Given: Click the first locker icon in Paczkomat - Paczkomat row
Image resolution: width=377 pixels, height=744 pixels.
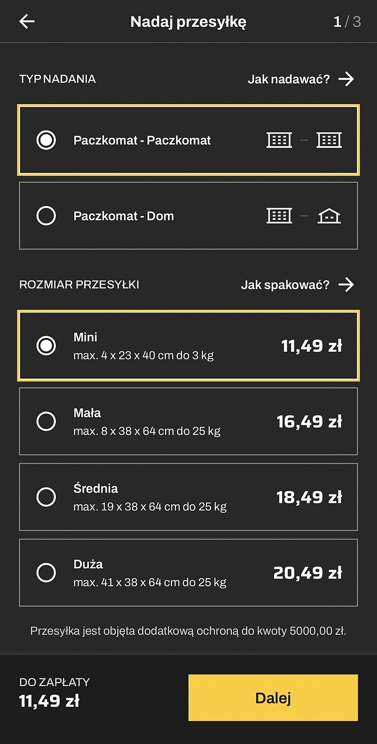Looking at the screenshot, I should [279, 140].
